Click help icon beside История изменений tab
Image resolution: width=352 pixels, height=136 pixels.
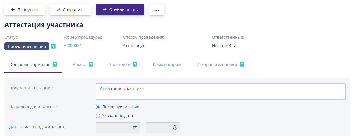coord(242,64)
